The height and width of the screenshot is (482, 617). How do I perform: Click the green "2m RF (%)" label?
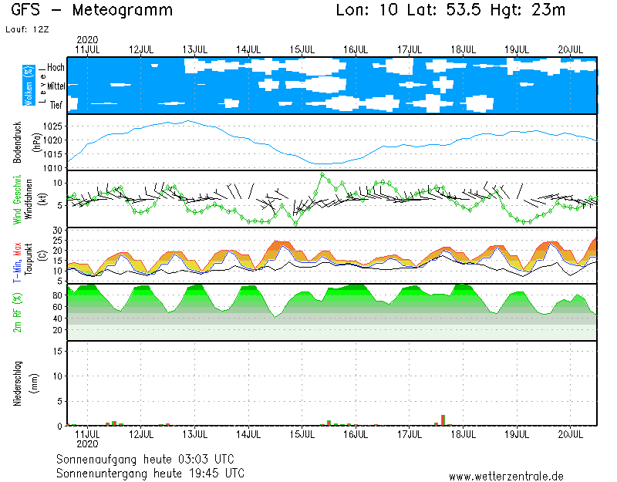click(x=17, y=312)
